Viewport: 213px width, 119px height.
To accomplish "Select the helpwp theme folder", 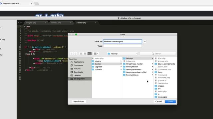I will [x=129, y=59].
